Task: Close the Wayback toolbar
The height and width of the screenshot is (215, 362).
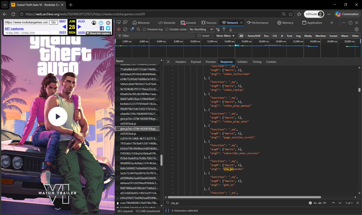Action: click(x=108, y=23)
